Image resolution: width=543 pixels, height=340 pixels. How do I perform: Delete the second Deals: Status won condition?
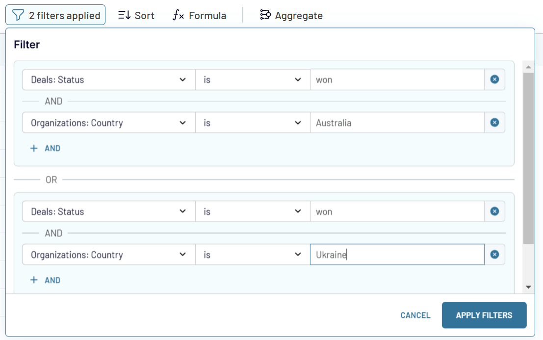coord(494,211)
